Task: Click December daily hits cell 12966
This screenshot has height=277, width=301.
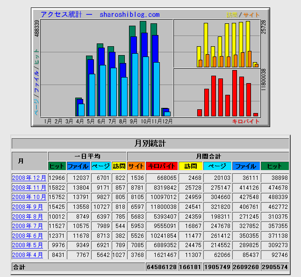Action: coord(57,178)
